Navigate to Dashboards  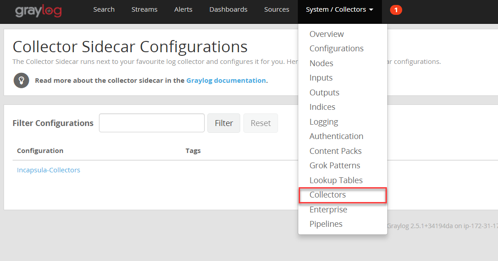click(x=229, y=9)
